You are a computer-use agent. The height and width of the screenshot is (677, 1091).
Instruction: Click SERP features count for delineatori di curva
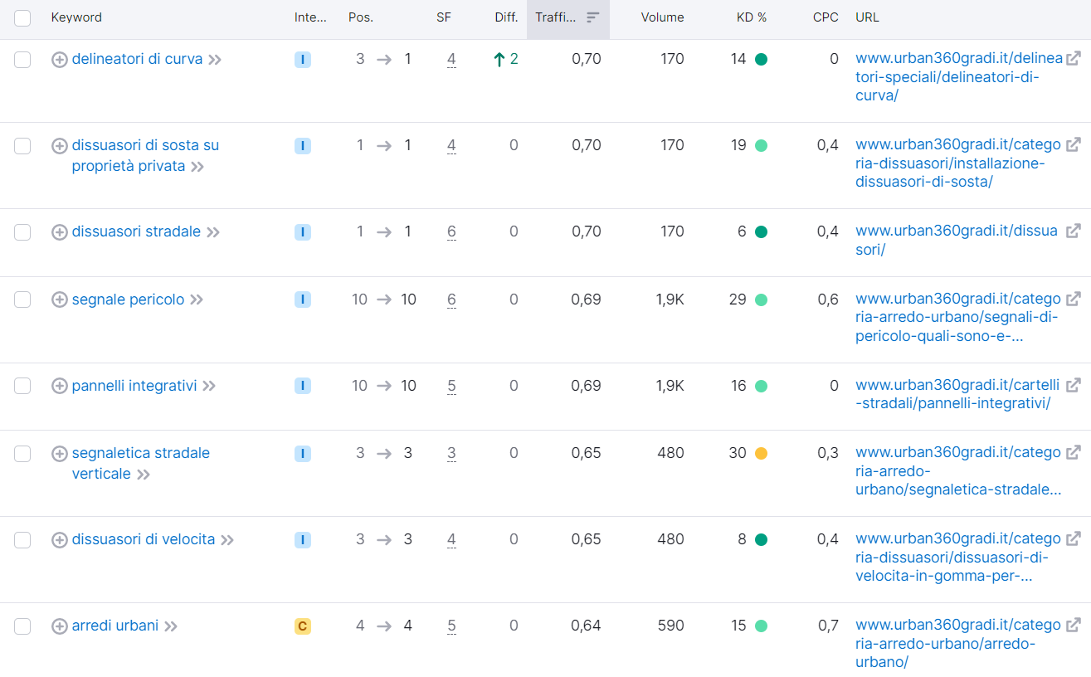point(451,60)
